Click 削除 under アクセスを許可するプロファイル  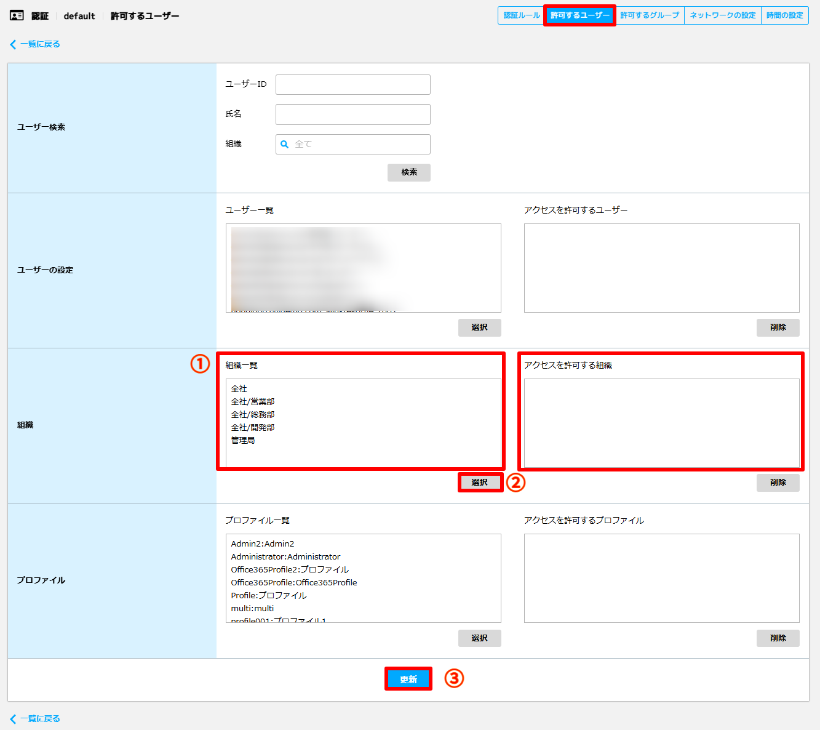778,638
